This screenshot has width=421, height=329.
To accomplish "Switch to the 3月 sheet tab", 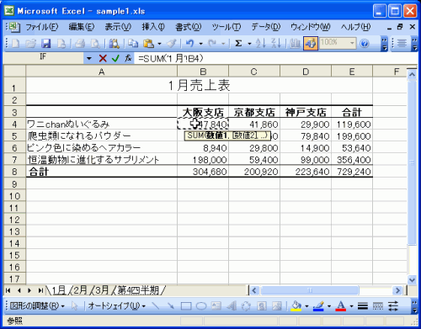I will [102, 290].
